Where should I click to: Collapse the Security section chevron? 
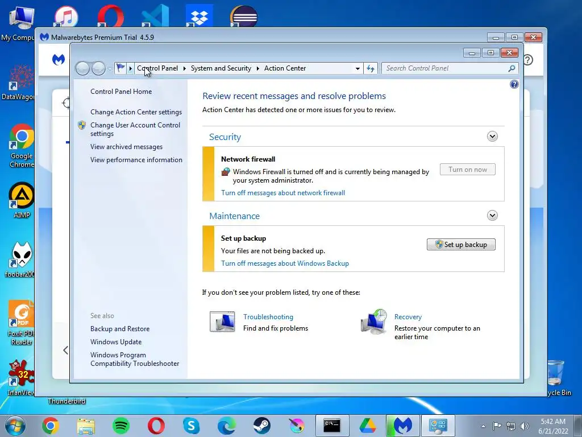[492, 137]
